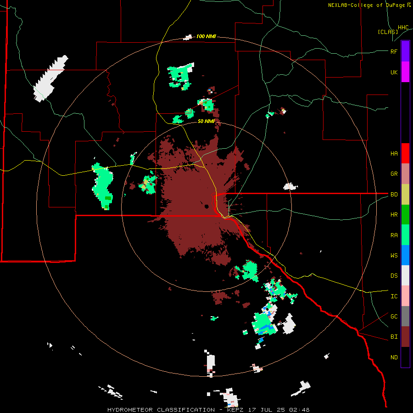Click the 100 NMI range ring label
This screenshot has height=413, width=413.
point(206,36)
